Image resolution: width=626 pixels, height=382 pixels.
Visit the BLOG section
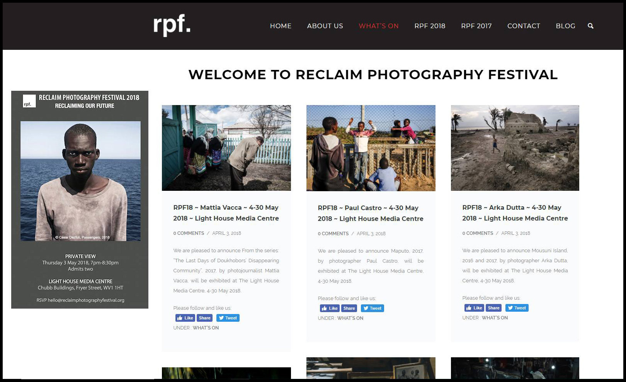pyautogui.click(x=565, y=26)
